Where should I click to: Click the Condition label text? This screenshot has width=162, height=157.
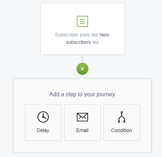click(x=122, y=130)
